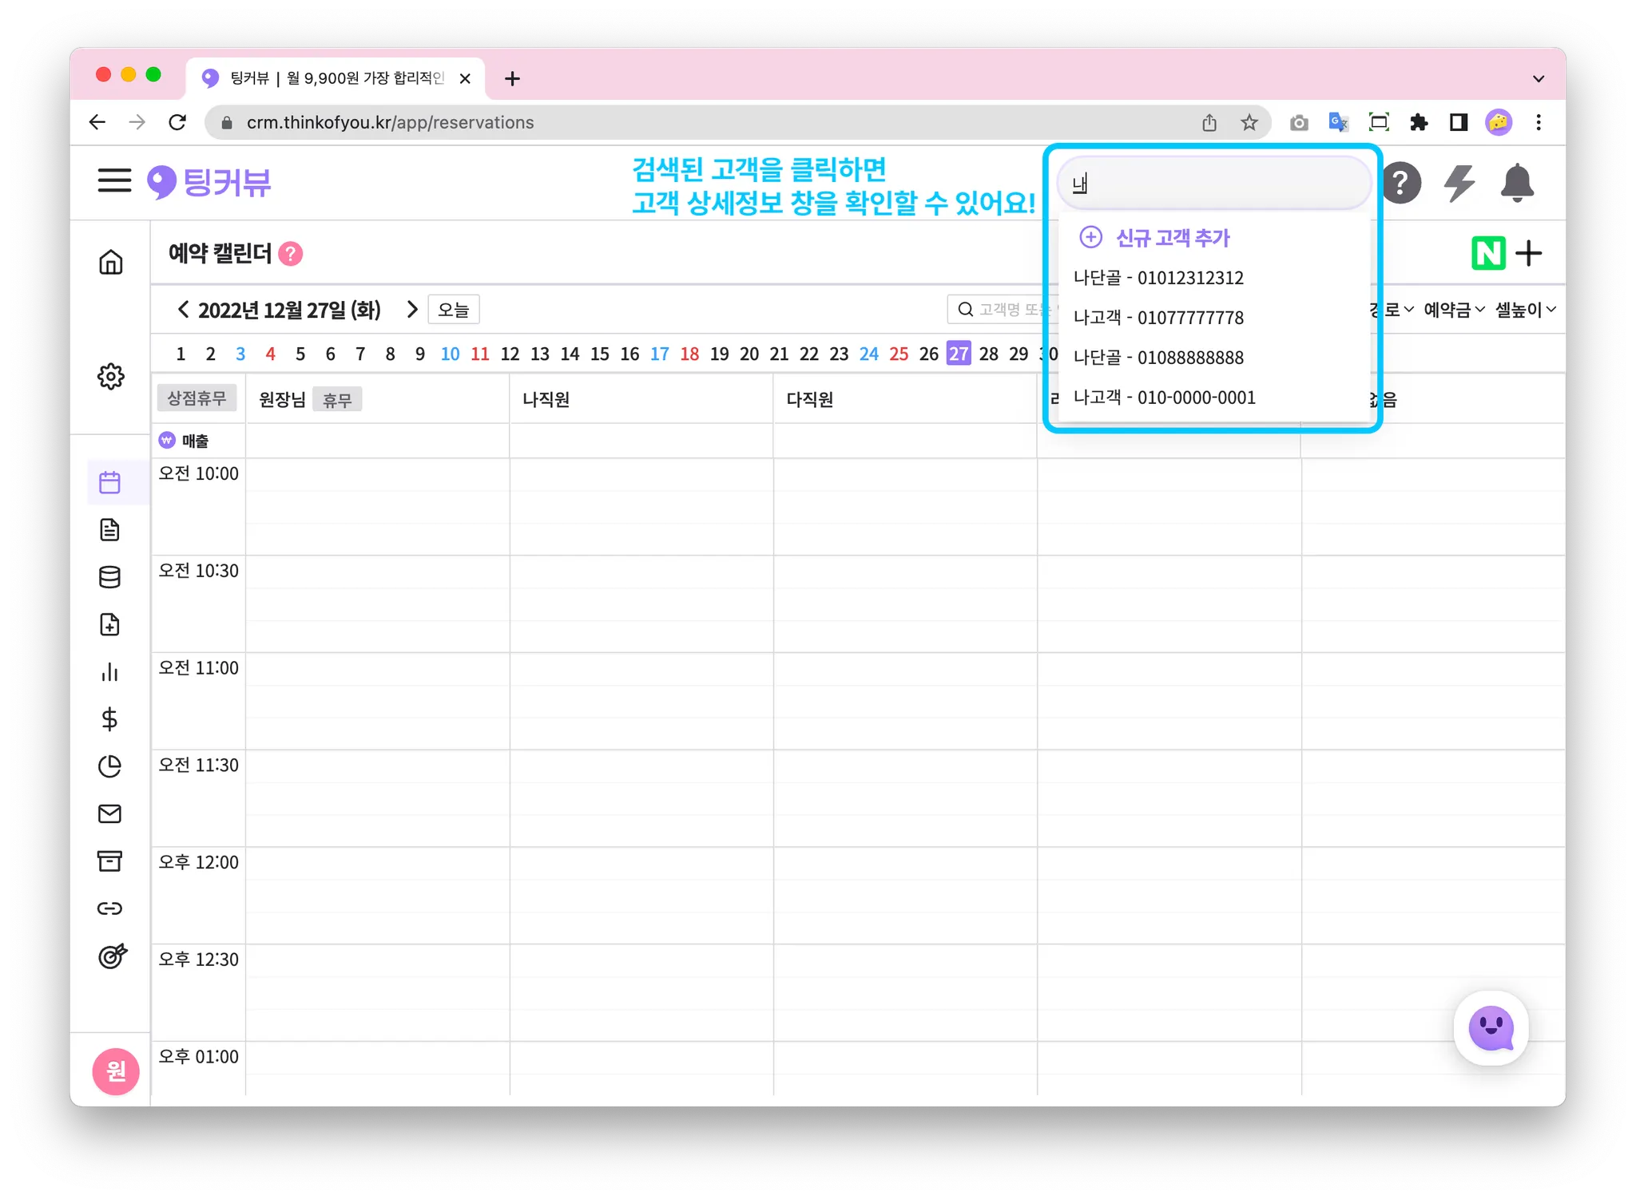The height and width of the screenshot is (1199, 1636).
Task: Go to next day with right chevron
Action: pyautogui.click(x=412, y=310)
